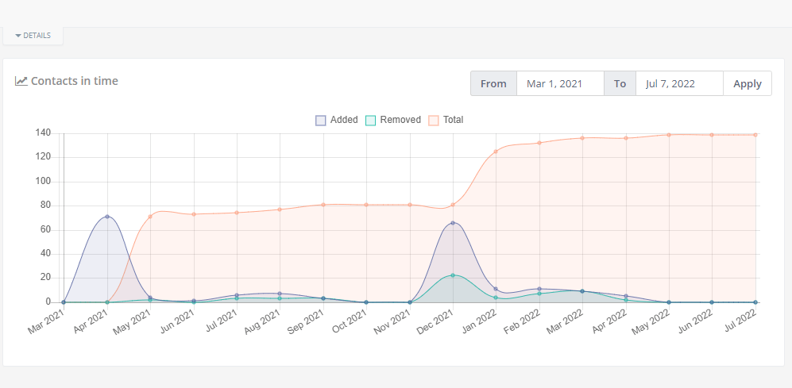Image resolution: width=792 pixels, height=388 pixels.
Task: Click Added peak point at Dec 2021
Action: click(x=453, y=223)
